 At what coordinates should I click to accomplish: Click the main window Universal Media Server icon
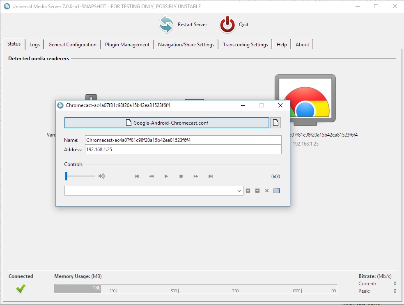click(7, 6)
